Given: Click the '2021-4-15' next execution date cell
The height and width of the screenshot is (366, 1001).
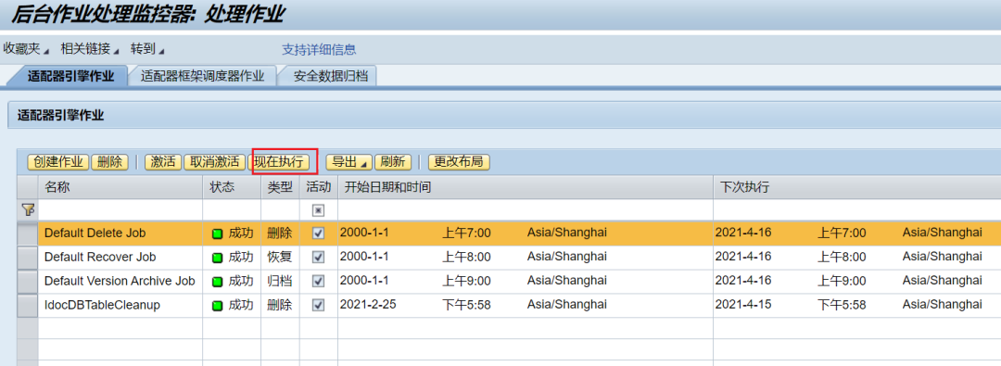Looking at the screenshot, I should click(743, 305).
